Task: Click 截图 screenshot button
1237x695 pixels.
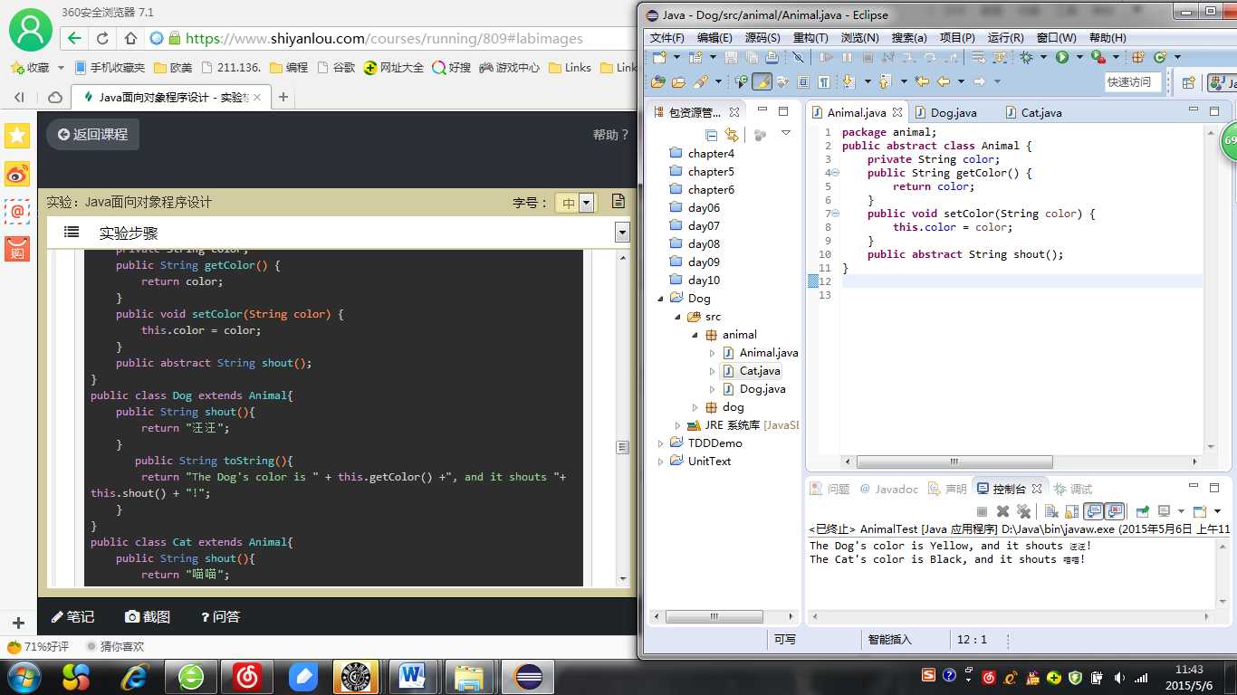Action: (148, 616)
